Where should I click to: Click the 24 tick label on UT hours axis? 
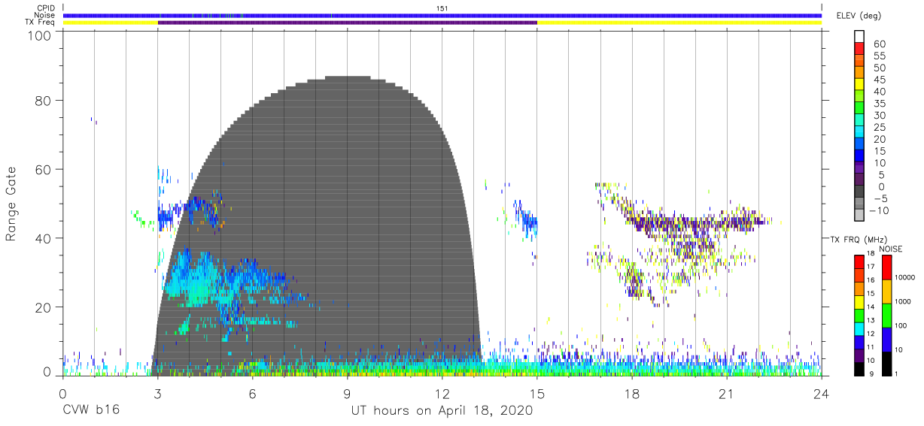click(822, 394)
